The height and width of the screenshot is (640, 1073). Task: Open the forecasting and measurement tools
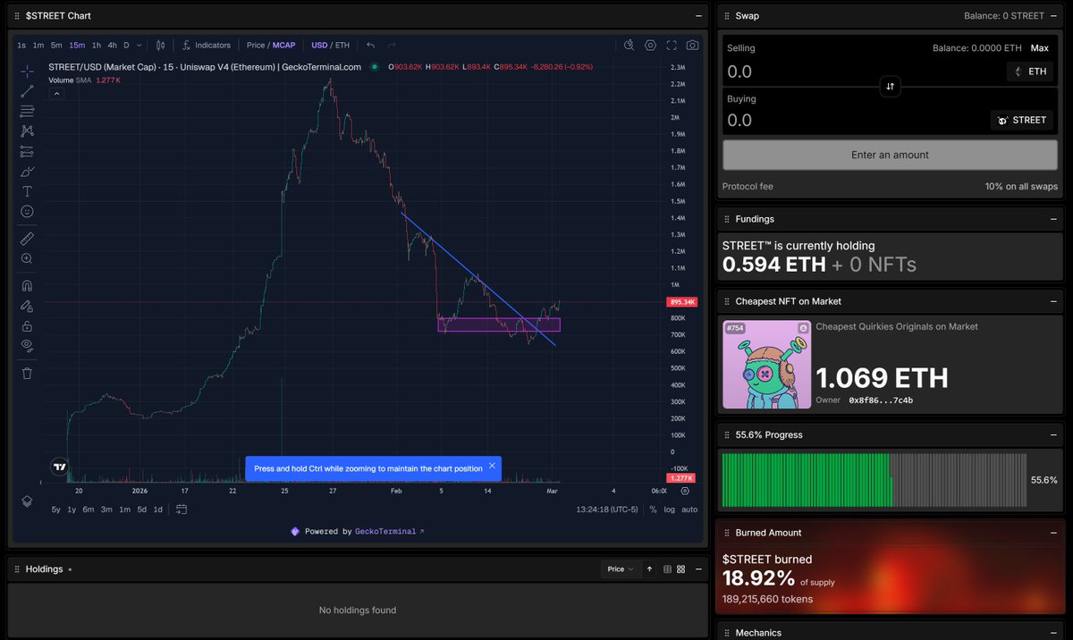[x=27, y=151]
